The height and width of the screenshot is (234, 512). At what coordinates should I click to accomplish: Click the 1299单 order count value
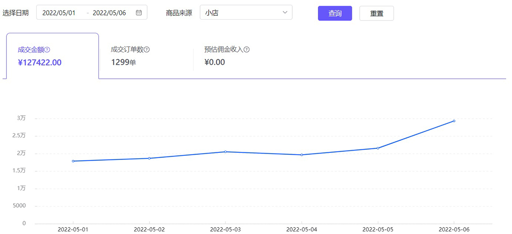(x=124, y=63)
